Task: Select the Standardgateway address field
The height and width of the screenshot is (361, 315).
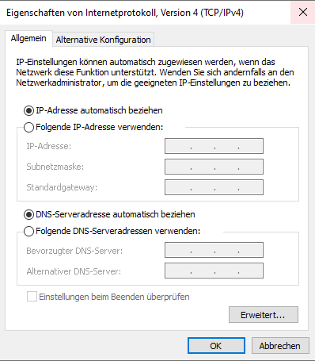Action: point(214,187)
